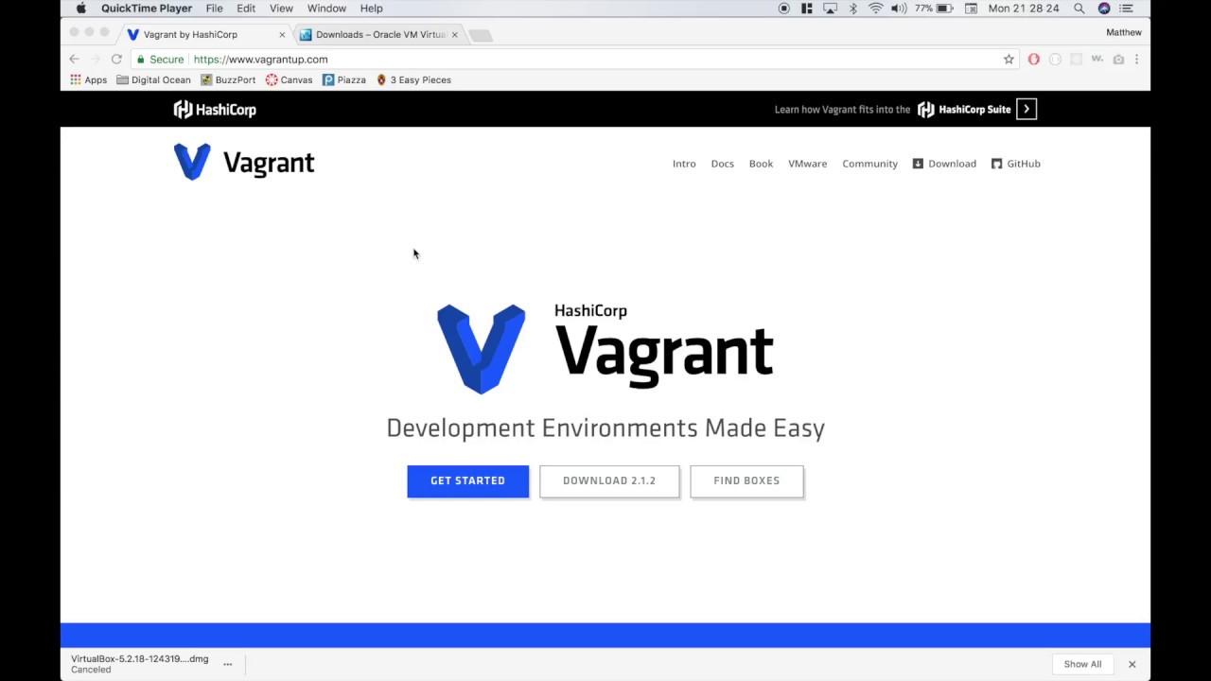This screenshot has height=681, width=1211.
Task: Open the Help menu
Action: click(371, 9)
